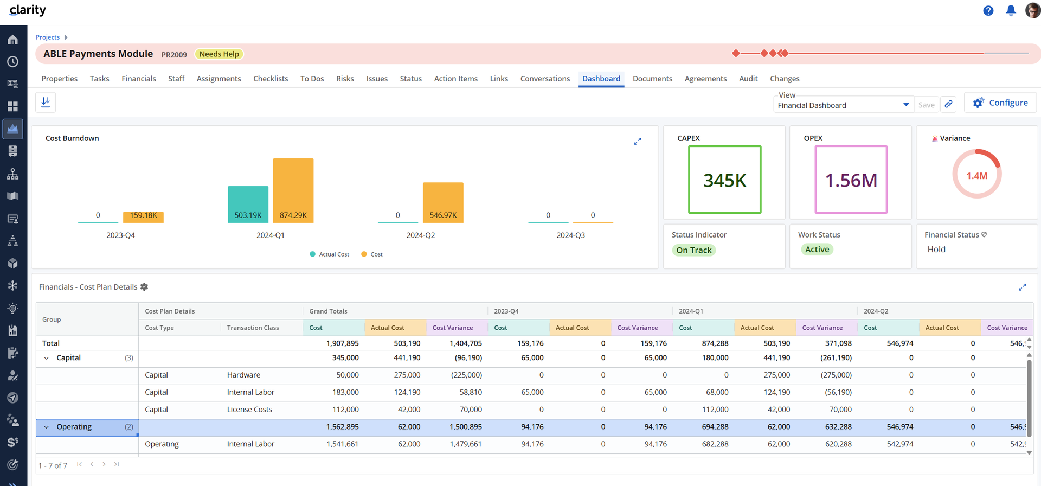Screen dimensions: 1041x486
Task: Expand the Cost Burndown chart fullscreen
Action: coord(638,141)
